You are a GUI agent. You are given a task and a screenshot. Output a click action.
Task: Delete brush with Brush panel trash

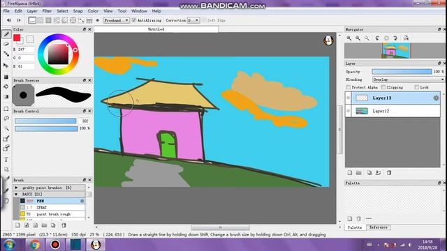[x=64, y=225]
